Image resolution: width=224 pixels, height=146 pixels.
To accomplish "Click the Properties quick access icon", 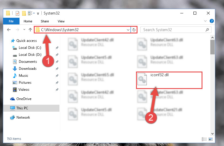I will [x=17, y=13].
